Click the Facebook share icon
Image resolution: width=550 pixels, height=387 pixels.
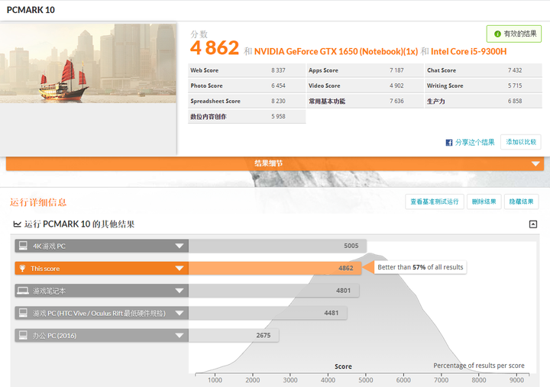(449, 142)
